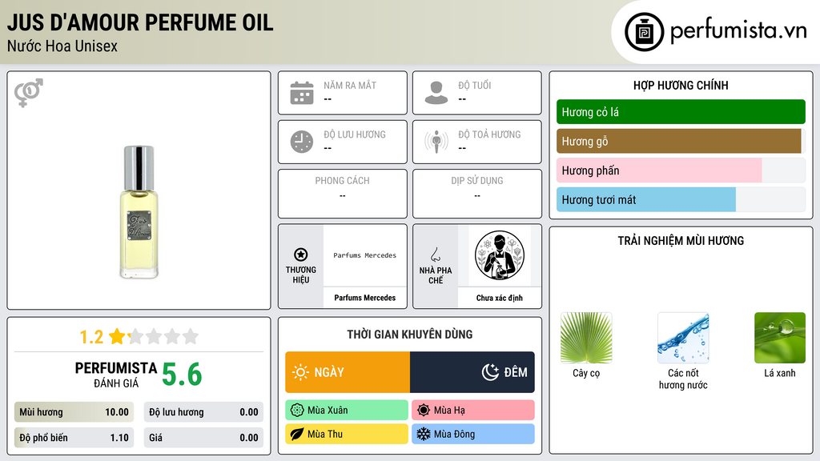The width and height of the screenshot is (820, 461).
Task: Open the Cây cọ note image
Action: click(586, 338)
